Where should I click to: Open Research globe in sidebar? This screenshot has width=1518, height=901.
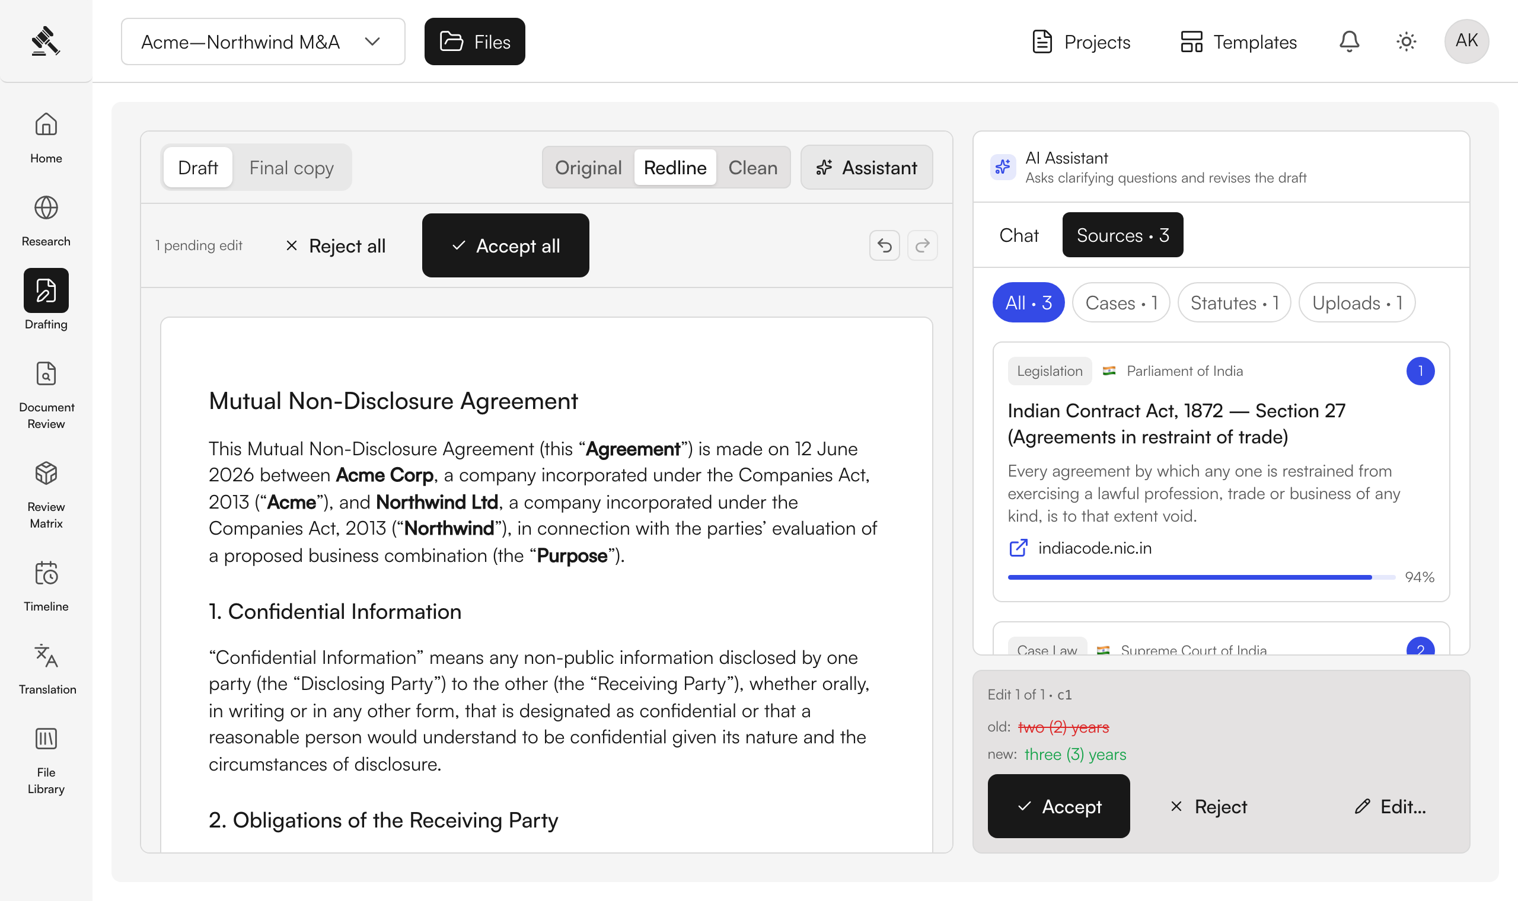[x=46, y=221]
